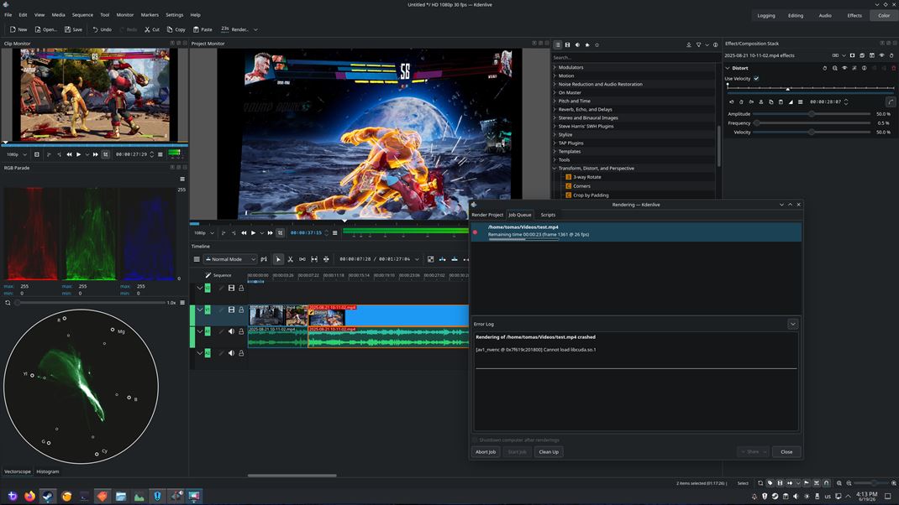899x505 pixels.
Task: Collapse Transform, Distort, and Perspective category
Action: click(x=555, y=169)
